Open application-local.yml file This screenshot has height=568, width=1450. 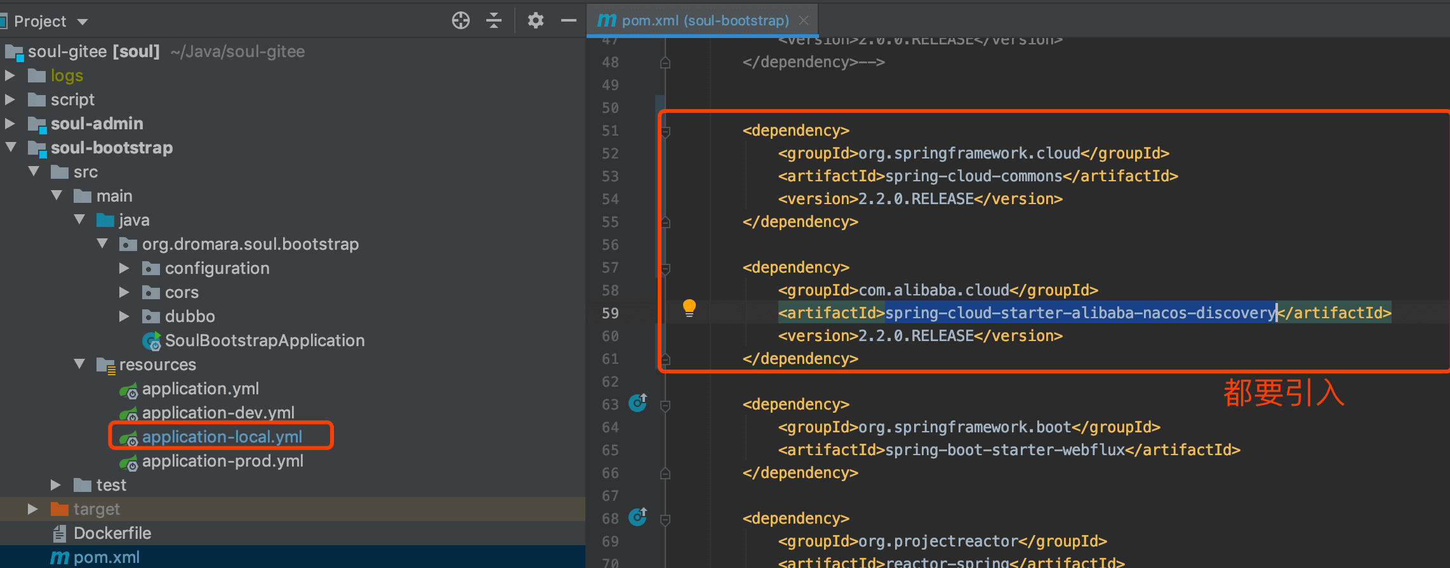(222, 437)
